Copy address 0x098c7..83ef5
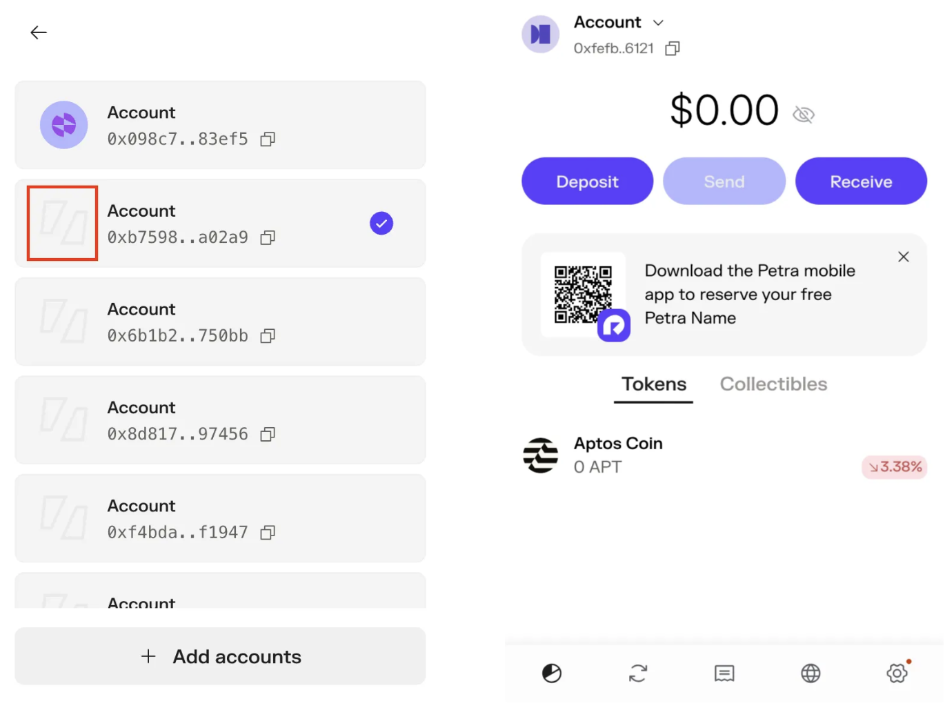The image size is (945, 708). coord(268,139)
